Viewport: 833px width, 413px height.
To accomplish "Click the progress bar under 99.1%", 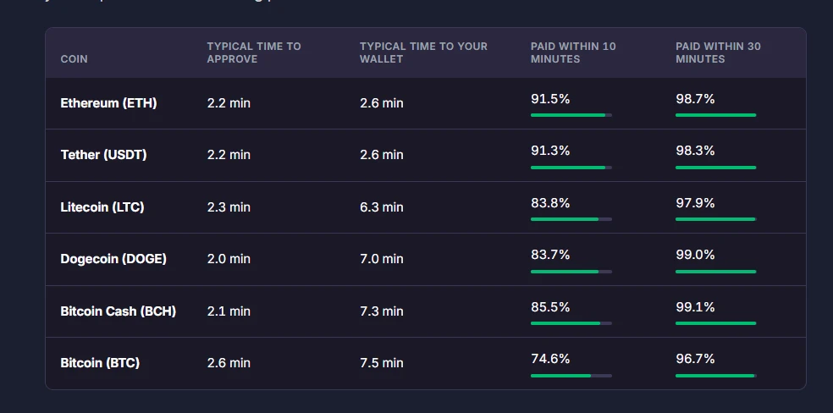I will point(716,322).
